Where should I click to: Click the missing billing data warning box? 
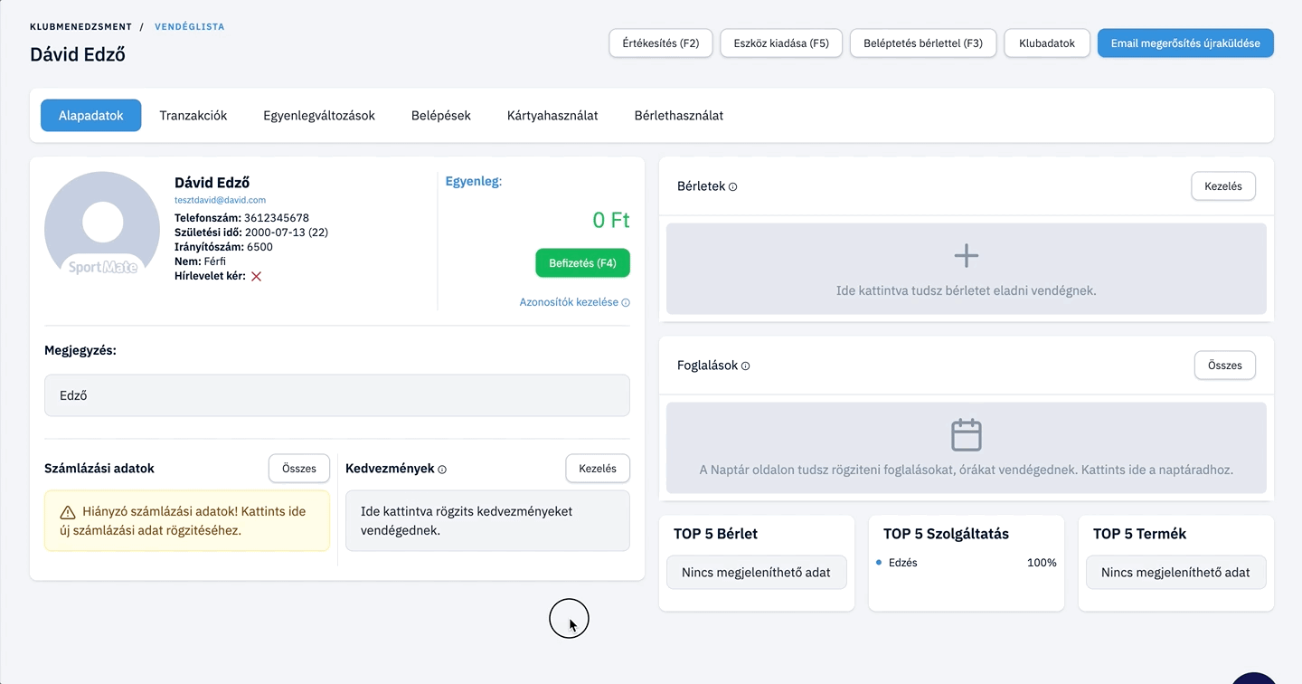click(187, 521)
